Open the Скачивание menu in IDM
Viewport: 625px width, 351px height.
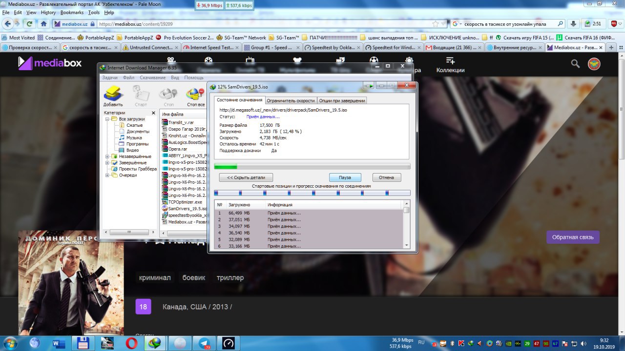click(x=152, y=78)
